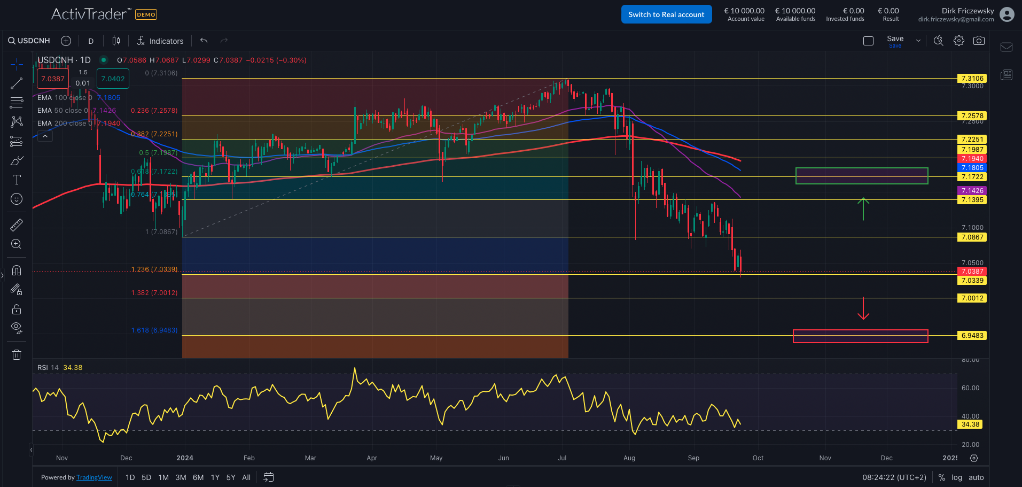Select the text annotation tool

(x=17, y=180)
